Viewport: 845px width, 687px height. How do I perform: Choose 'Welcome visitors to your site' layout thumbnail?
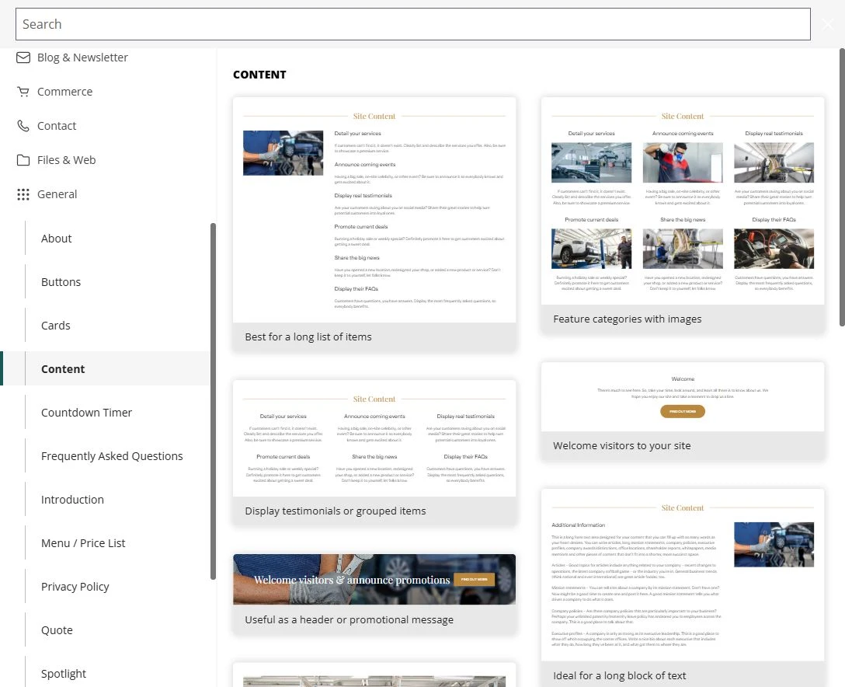682,397
